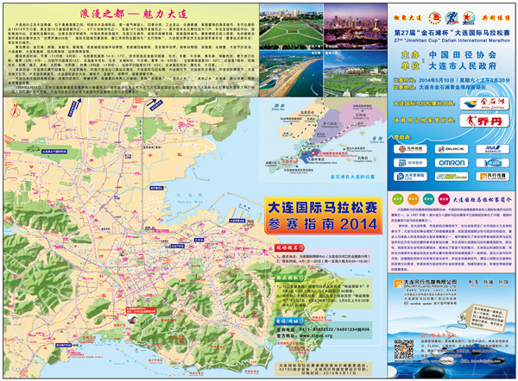Click the 大连国际马拉松赛 参赛指南 2014 banner
The height and width of the screenshot is (381, 518).
[323, 215]
